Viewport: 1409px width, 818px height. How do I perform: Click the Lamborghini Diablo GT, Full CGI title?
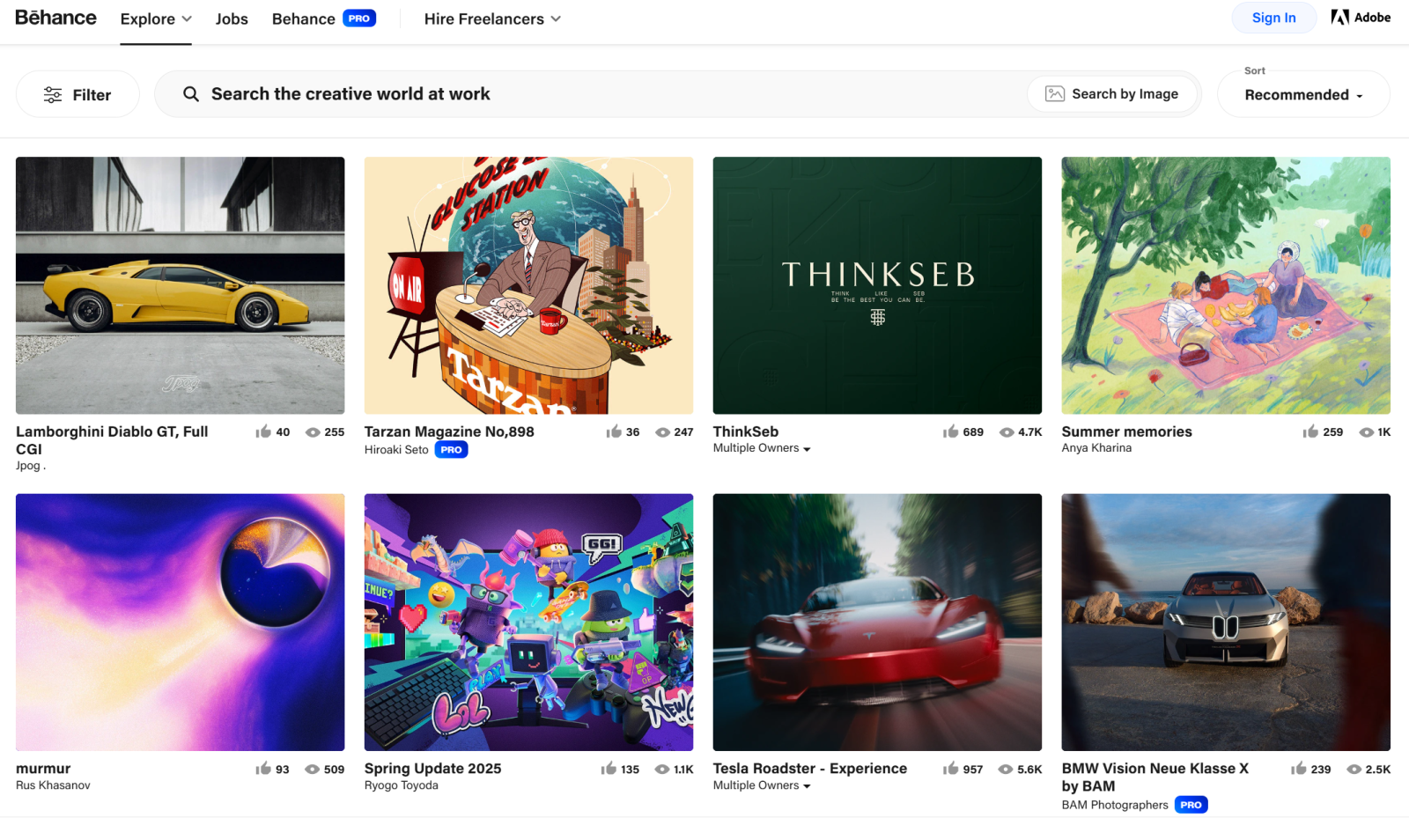click(112, 440)
